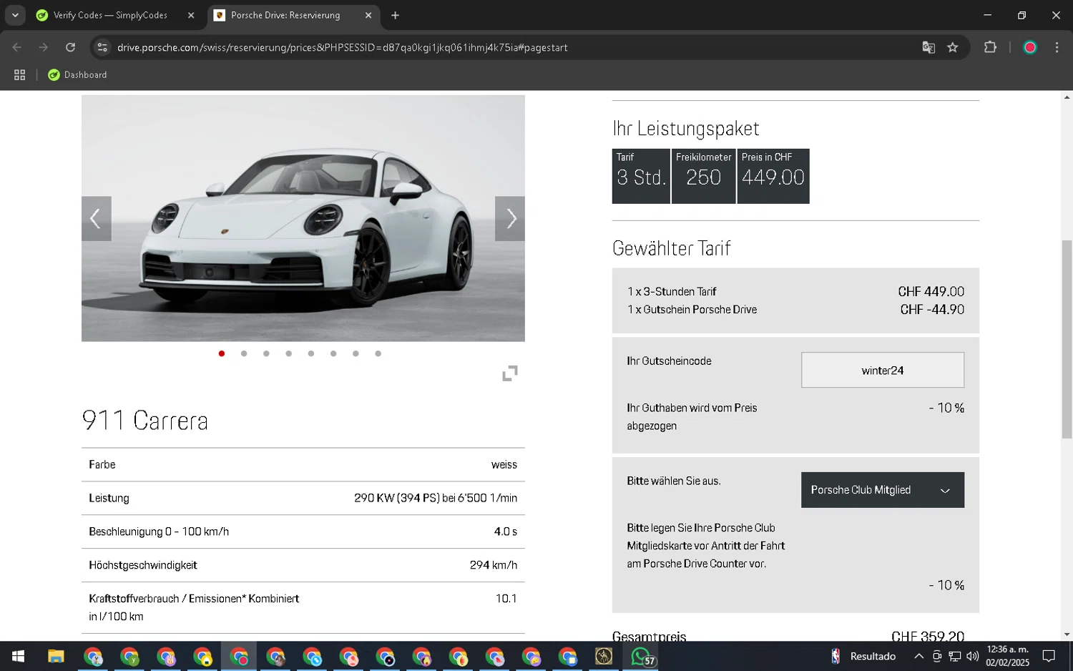This screenshot has height=671, width=1073.
Task: Open the NBA Resultado taskbar widget
Action: [x=863, y=656]
